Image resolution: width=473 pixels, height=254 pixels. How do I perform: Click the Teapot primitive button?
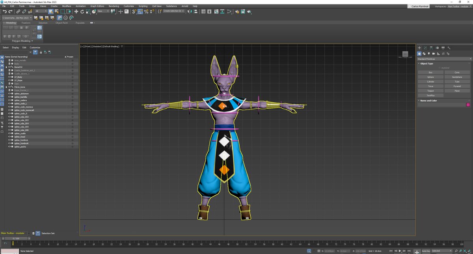tap(430, 91)
